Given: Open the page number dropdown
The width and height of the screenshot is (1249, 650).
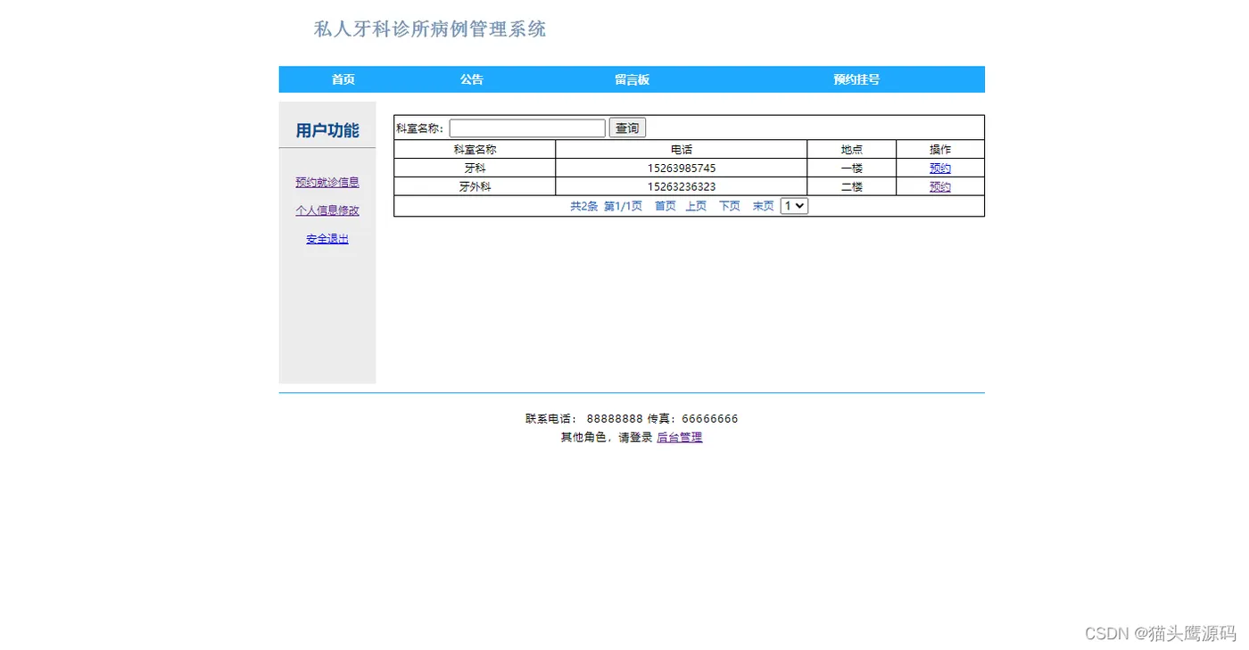Looking at the screenshot, I should tap(794, 206).
